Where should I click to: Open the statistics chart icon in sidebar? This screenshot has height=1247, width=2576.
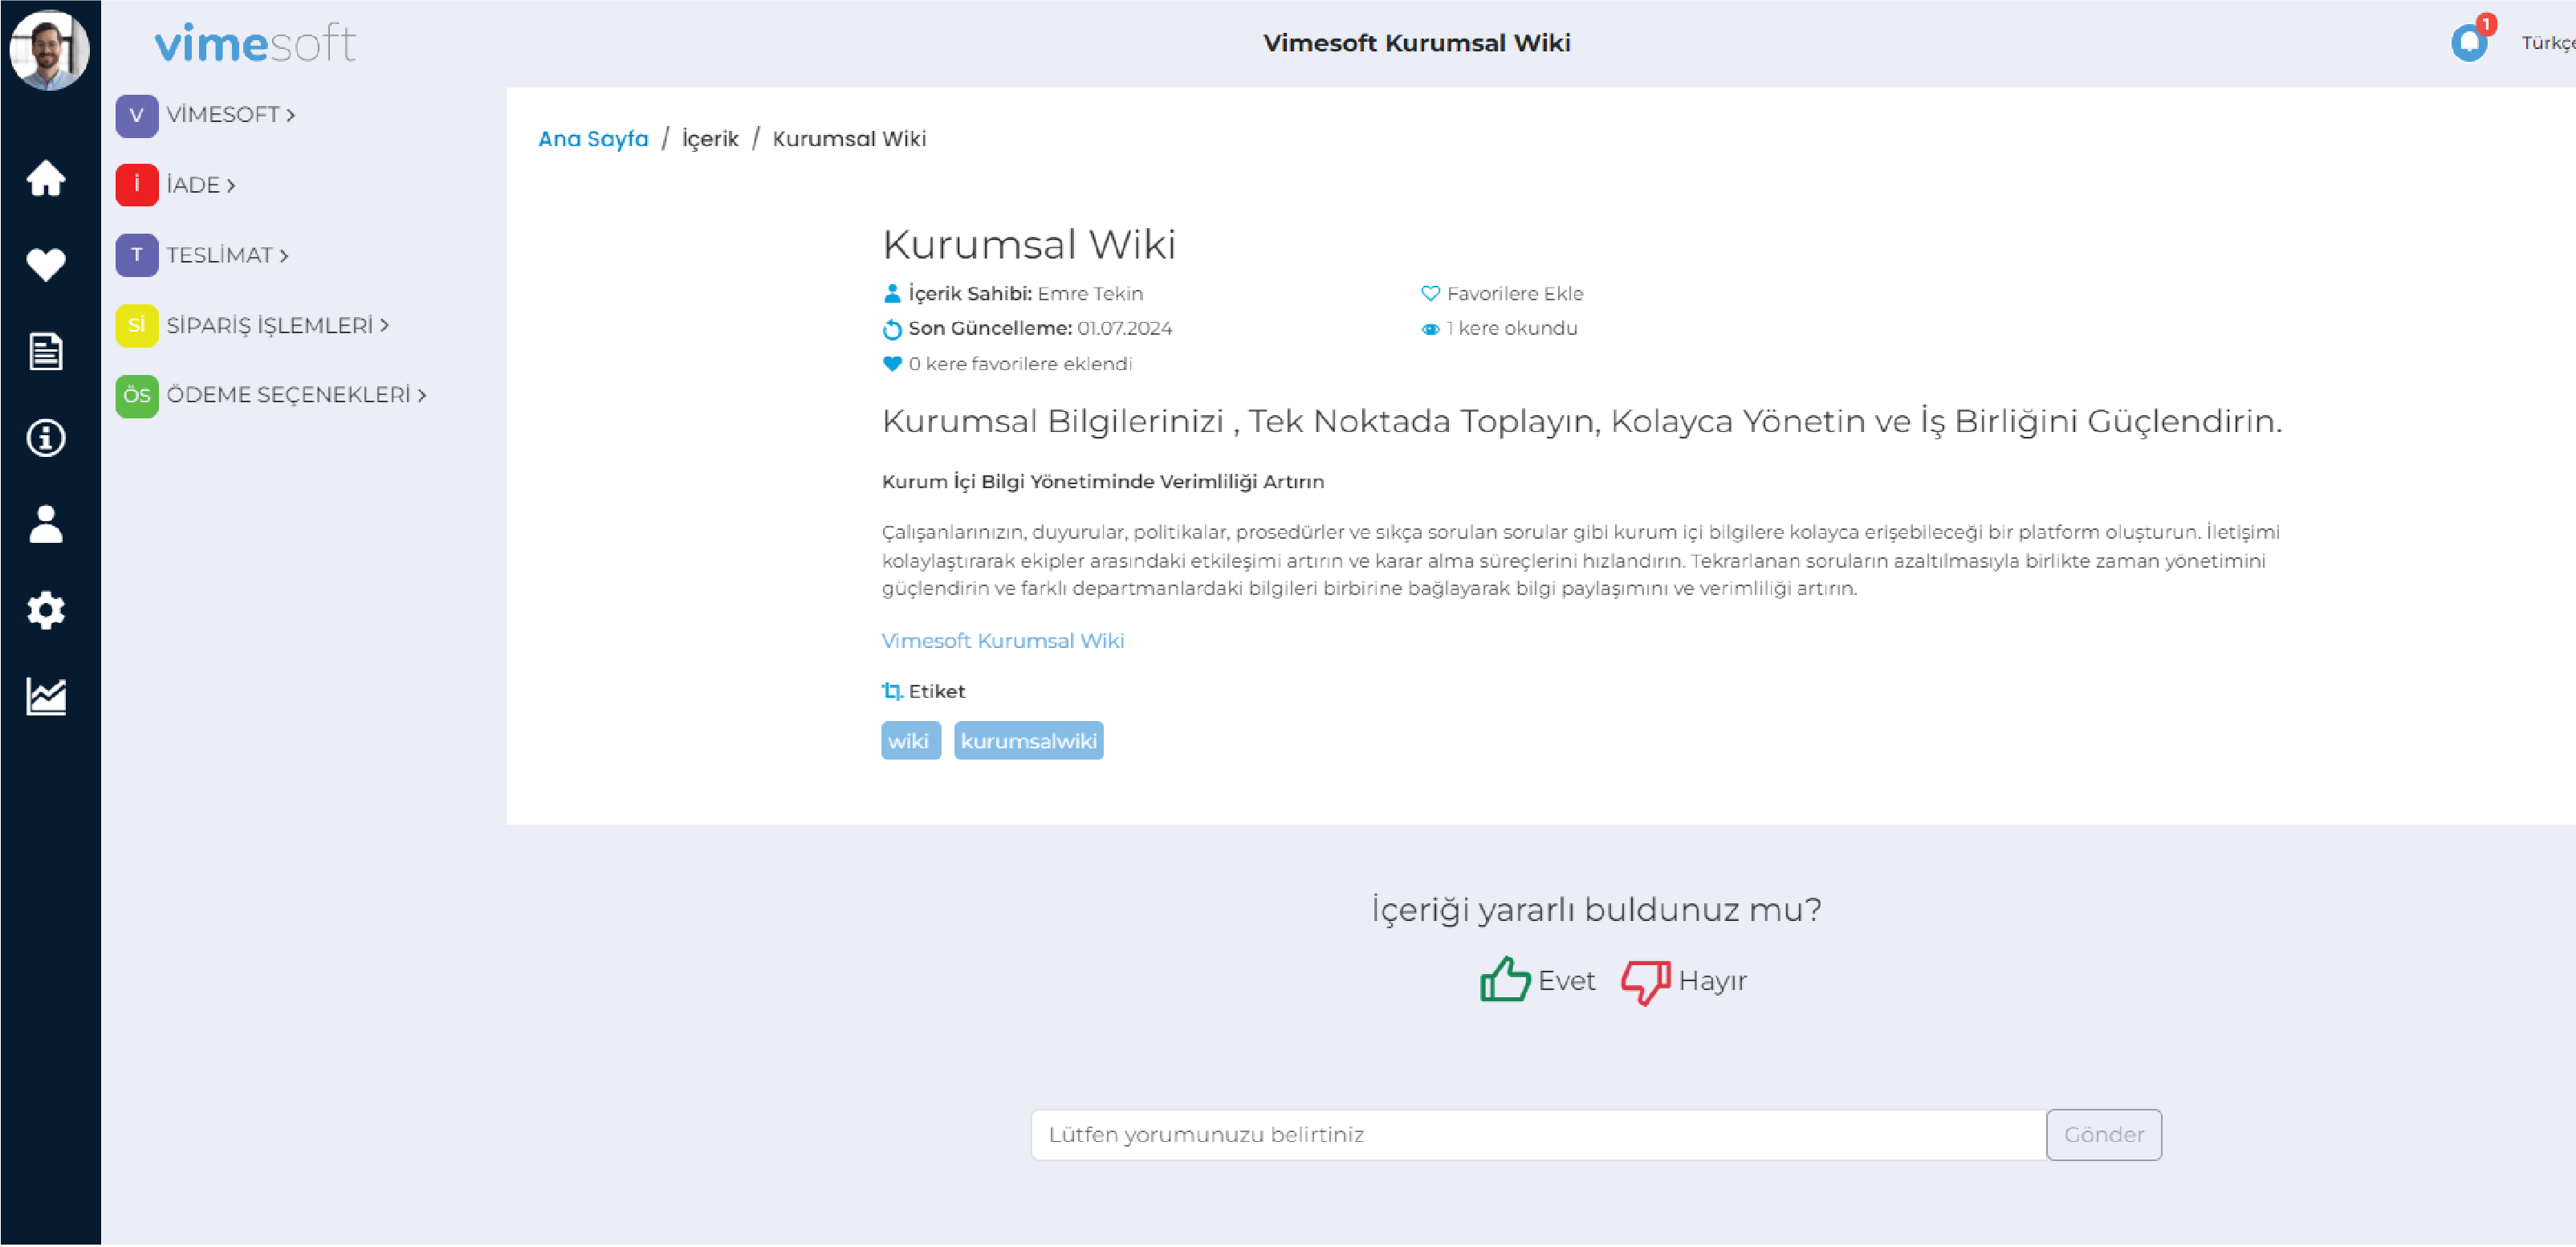pyautogui.click(x=46, y=697)
